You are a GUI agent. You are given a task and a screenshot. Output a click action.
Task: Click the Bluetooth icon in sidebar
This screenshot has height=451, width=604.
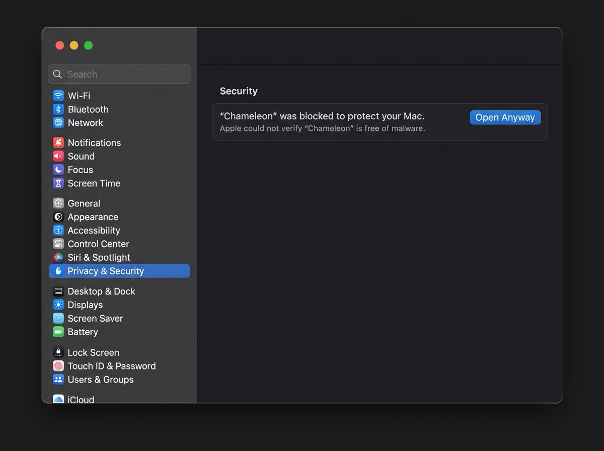[x=58, y=109]
